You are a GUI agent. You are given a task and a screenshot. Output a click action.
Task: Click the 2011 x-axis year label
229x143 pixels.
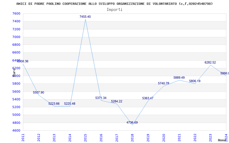click(23, 138)
